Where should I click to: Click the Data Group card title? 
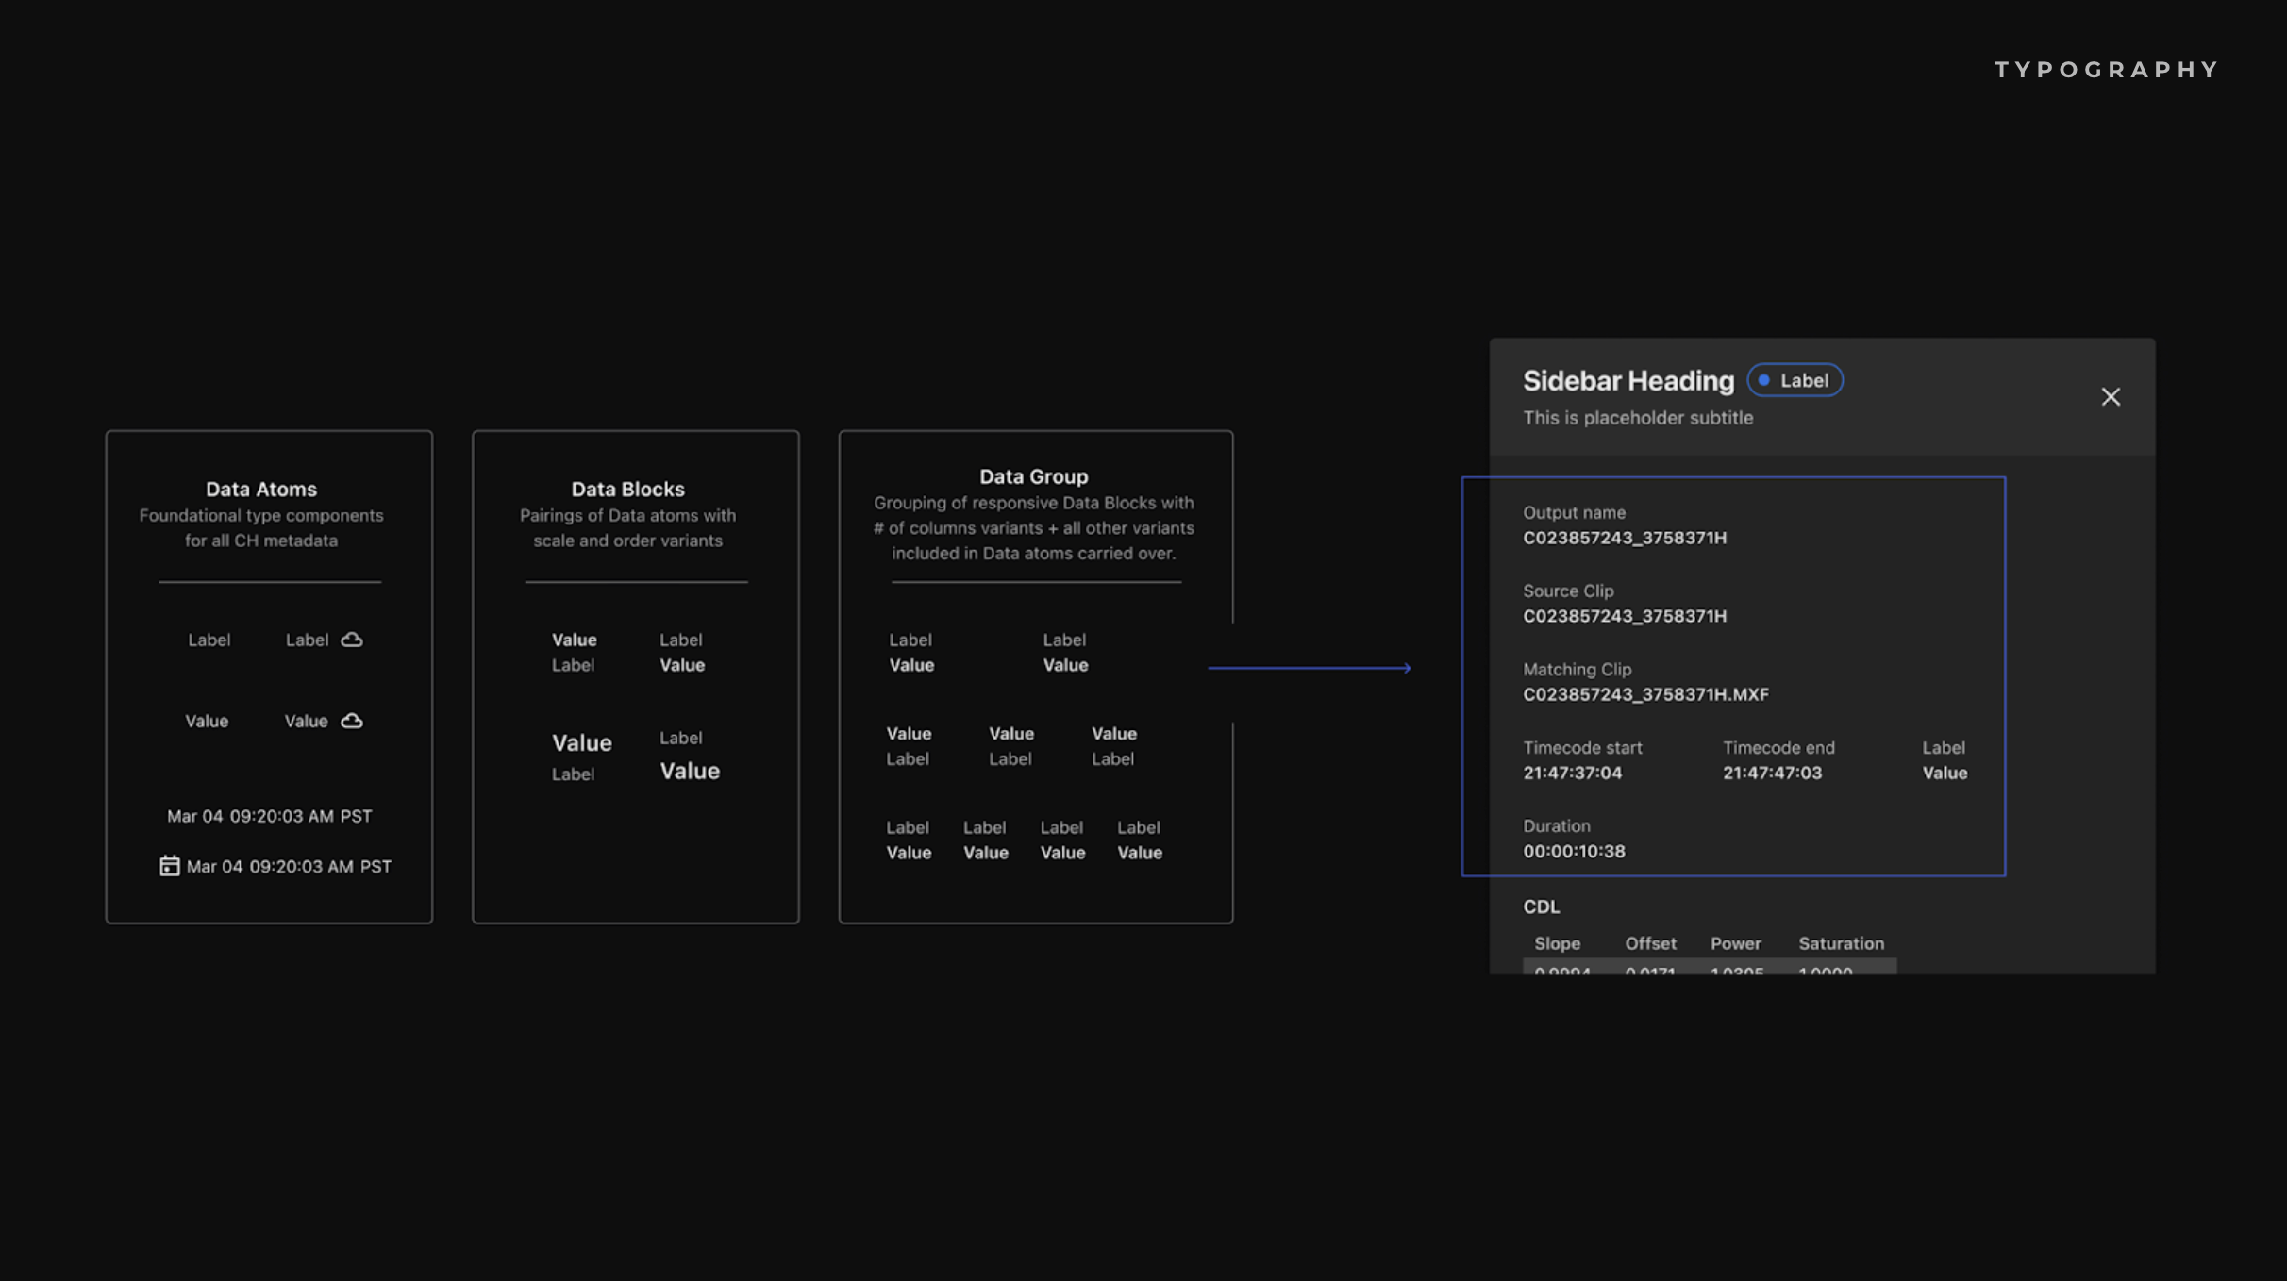[1033, 477]
